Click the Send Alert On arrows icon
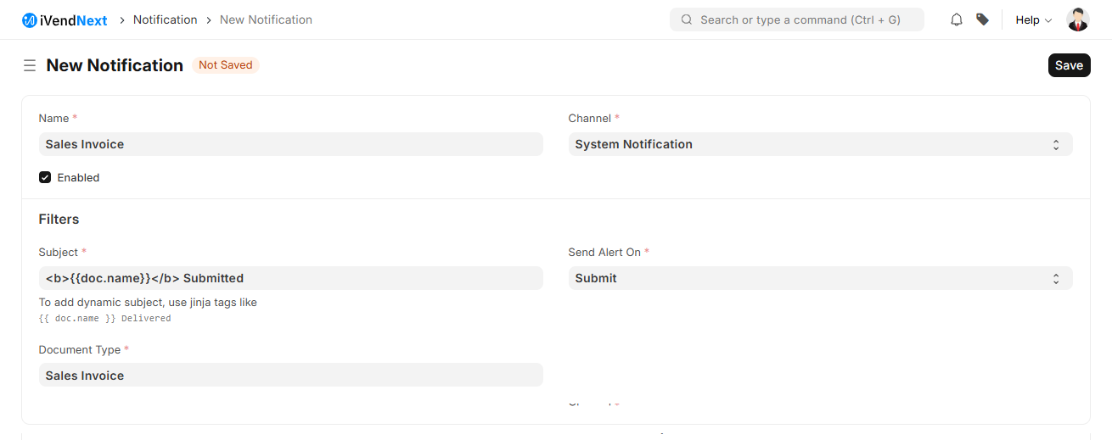 coord(1056,279)
